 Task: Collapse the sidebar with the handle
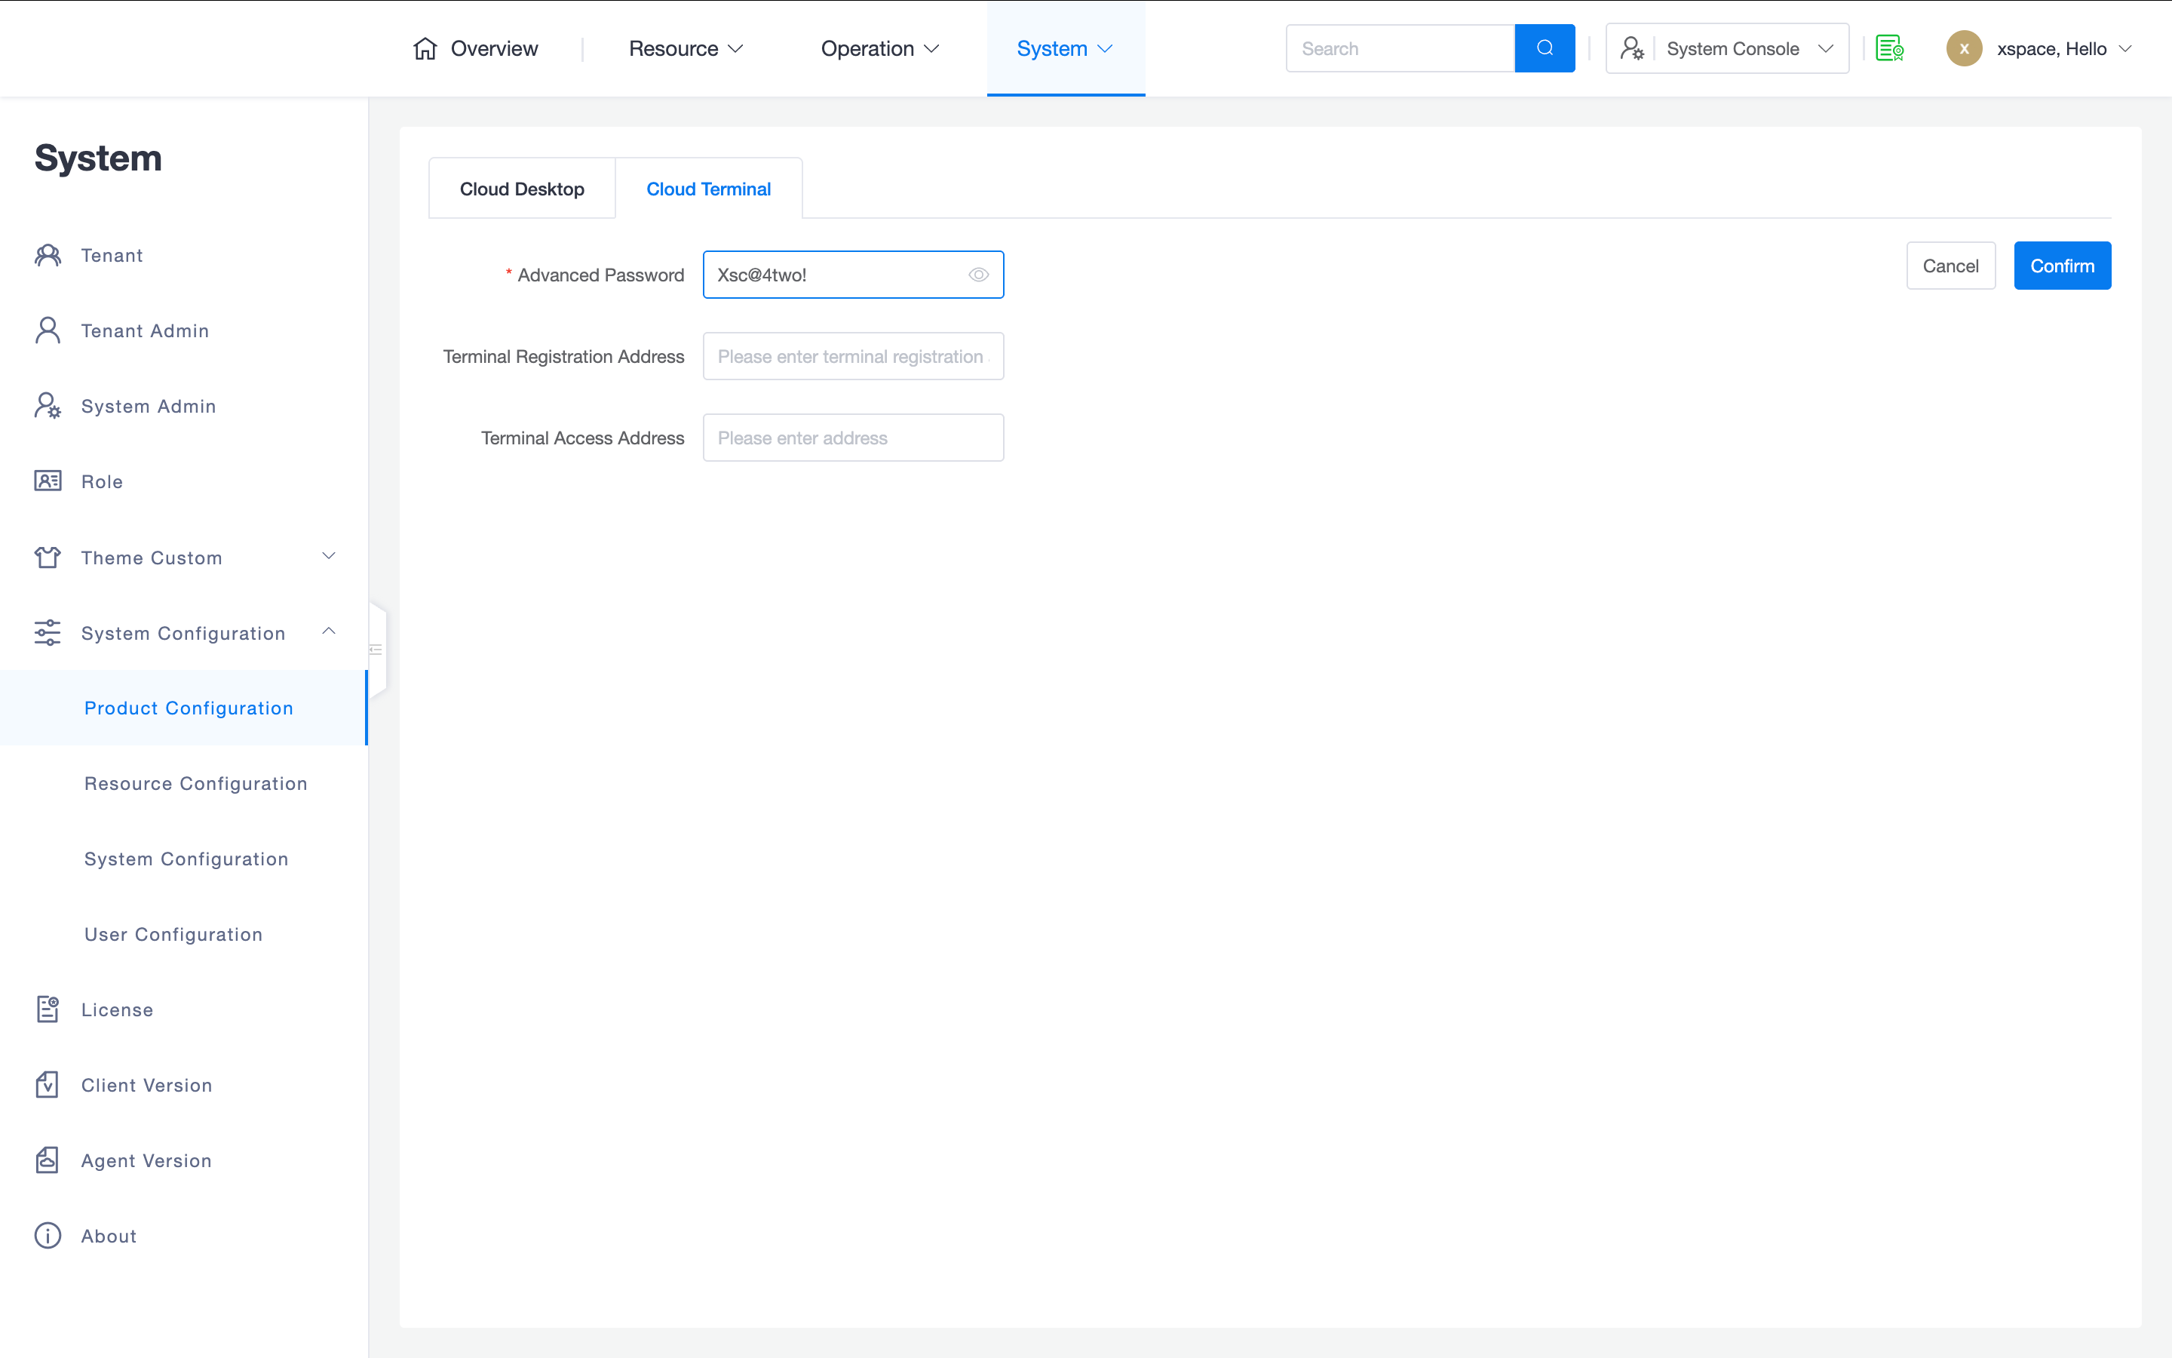(377, 650)
